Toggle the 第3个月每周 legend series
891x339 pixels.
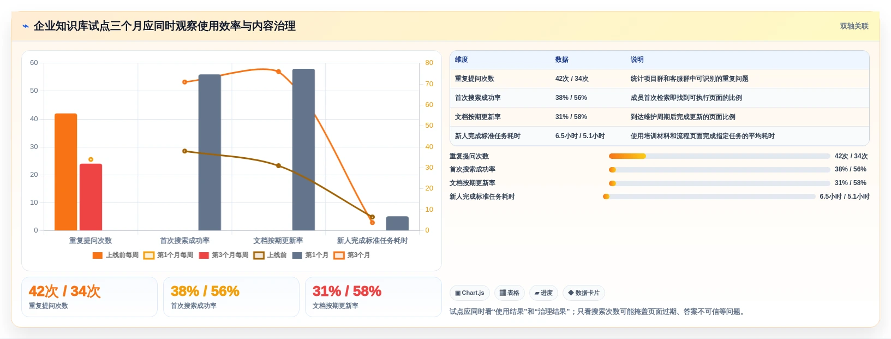coord(224,255)
